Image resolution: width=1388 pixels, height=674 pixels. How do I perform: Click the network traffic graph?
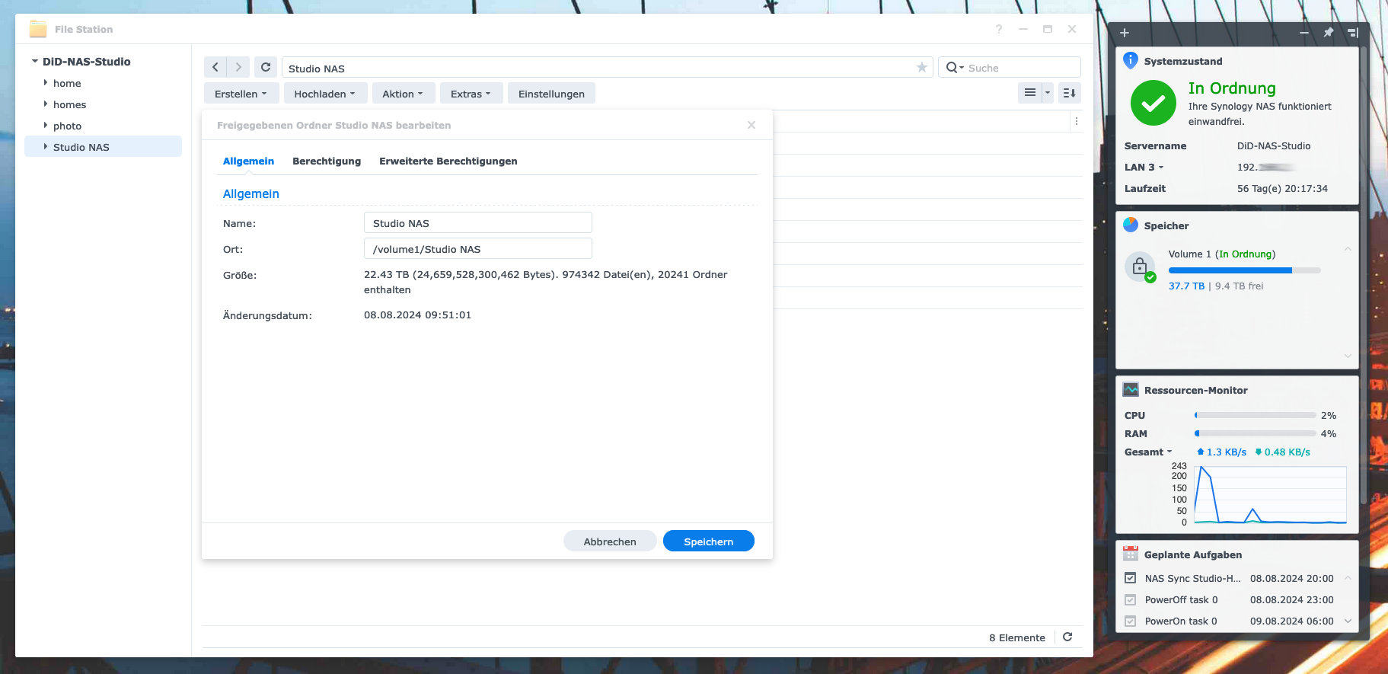coord(1271,494)
